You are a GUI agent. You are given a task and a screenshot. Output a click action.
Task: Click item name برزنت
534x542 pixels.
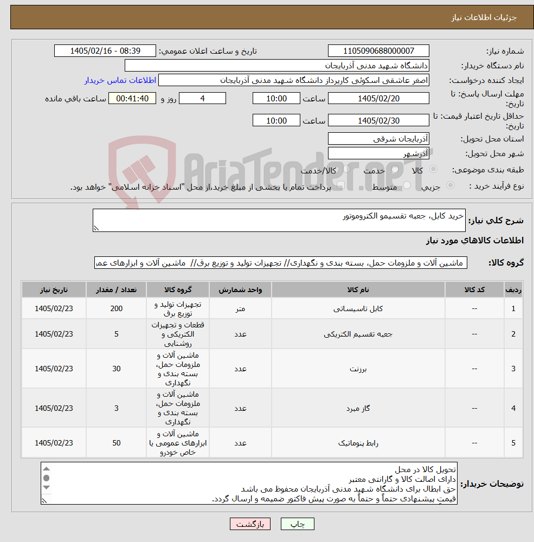coord(358,369)
